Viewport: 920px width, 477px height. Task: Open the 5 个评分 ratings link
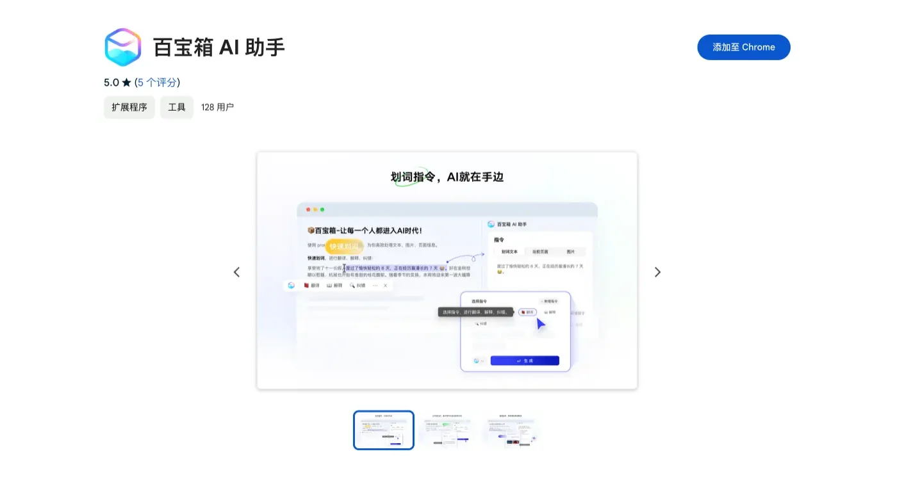[x=157, y=82]
